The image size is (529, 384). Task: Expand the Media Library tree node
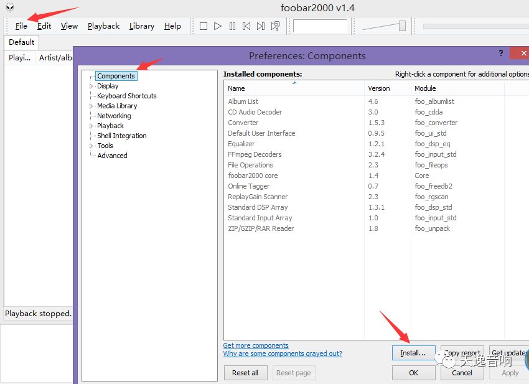pos(91,106)
